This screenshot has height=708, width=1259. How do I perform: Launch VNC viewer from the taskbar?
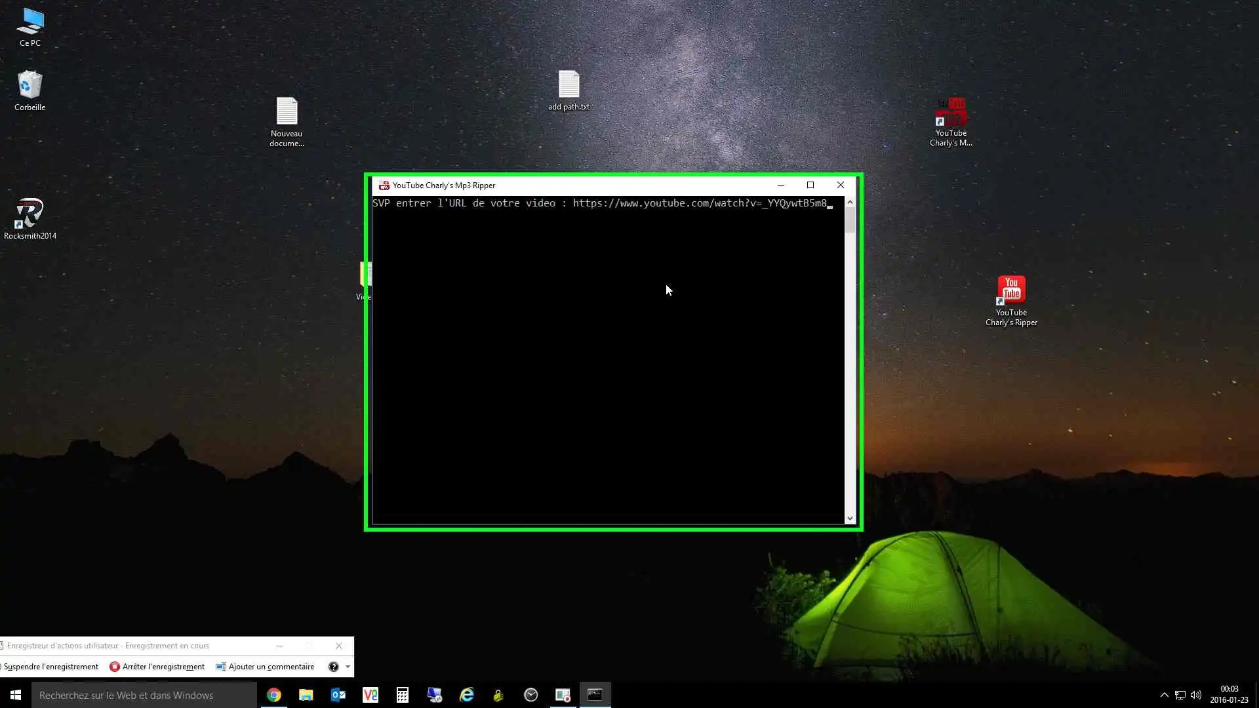tap(370, 695)
